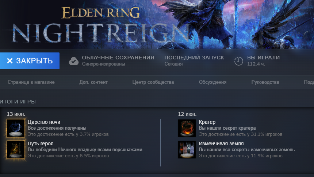Open the Путь героя achievement icon

[16, 150]
